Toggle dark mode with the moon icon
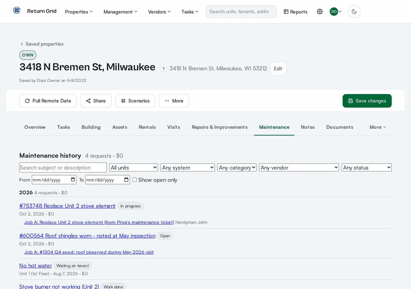Screen dimensions: 411x289 coord(354,11)
